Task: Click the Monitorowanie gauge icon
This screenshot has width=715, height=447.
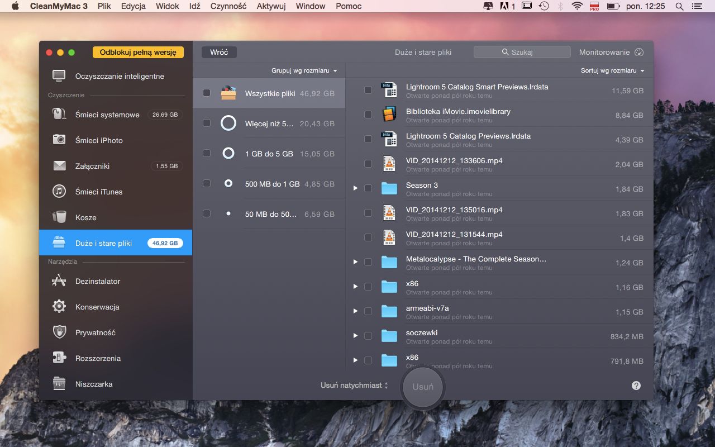Action: [640, 52]
